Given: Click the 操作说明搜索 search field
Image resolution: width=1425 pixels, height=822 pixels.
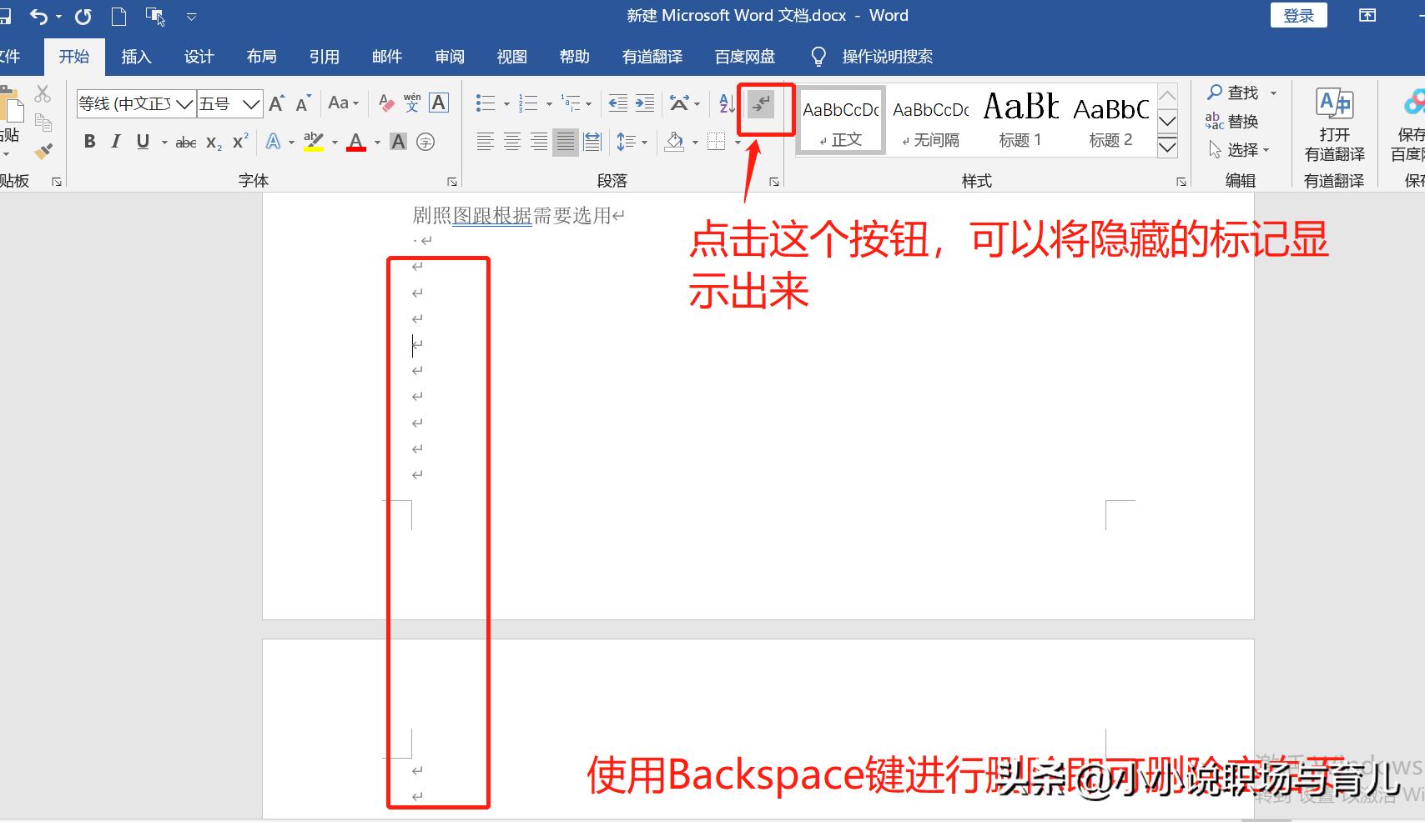Looking at the screenshot, I should tap(887, 56).
